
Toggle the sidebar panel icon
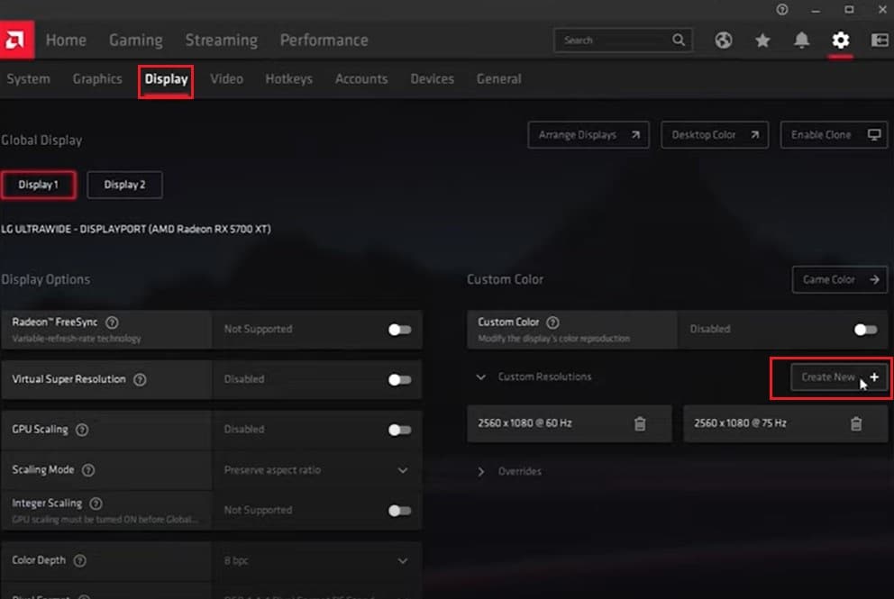point(880,40)
